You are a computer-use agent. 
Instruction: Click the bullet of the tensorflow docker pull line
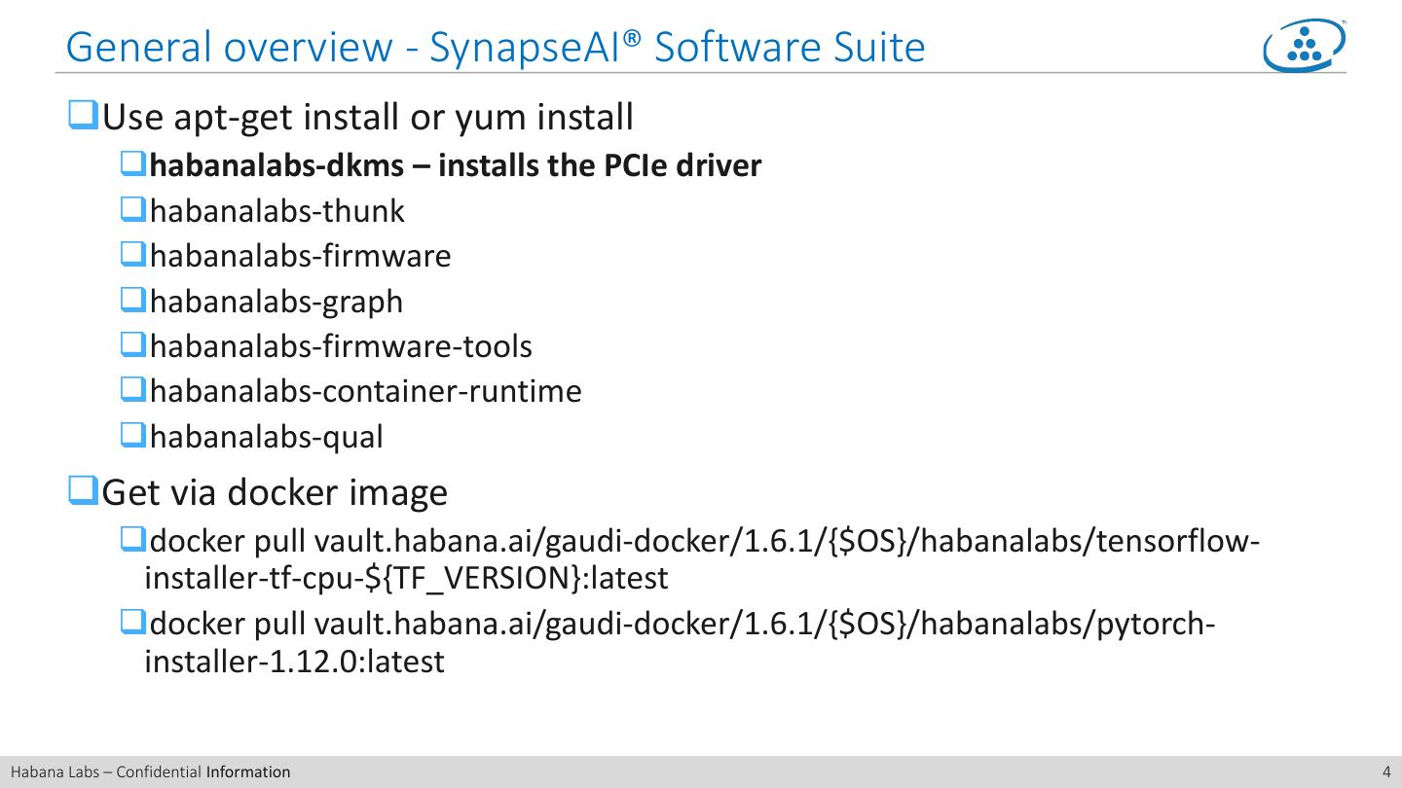point(133,538)
